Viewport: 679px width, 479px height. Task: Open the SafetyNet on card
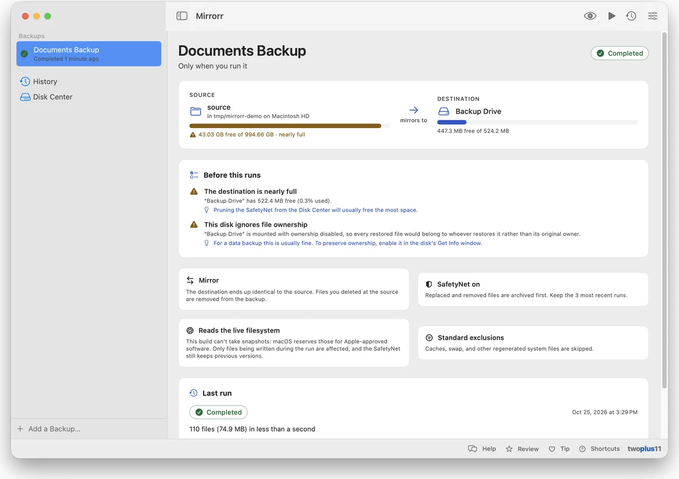533,289
